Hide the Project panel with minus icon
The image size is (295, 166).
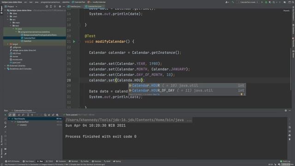[x=64, y=6]
